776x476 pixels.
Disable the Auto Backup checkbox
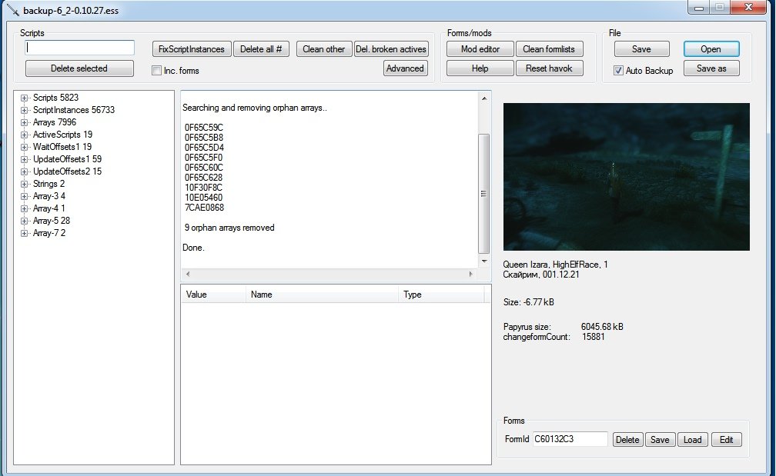coord(618,71)
